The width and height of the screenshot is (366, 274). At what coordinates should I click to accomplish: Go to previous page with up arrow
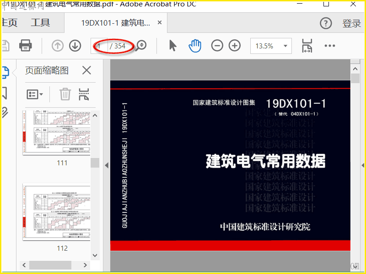(58, 46)
